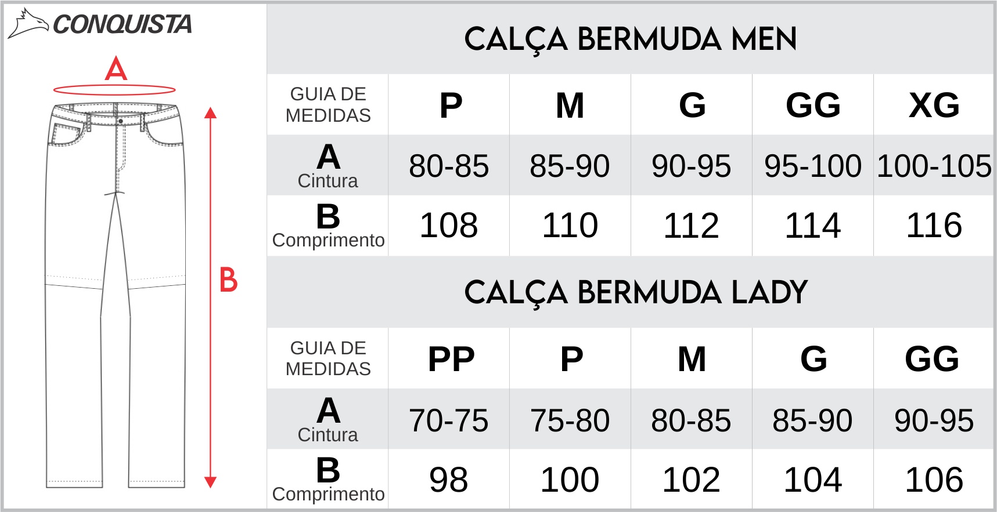The image size is (997, 512).
Task: Click the CONQUISTA brand name text
Action: (122, 24)
